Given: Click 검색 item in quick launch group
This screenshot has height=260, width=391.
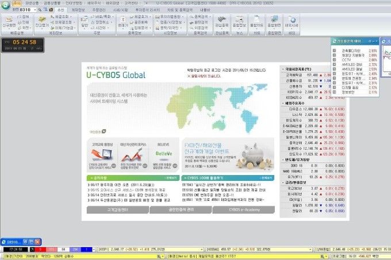Looking at the screenshot, I should (x=23, y=17).
